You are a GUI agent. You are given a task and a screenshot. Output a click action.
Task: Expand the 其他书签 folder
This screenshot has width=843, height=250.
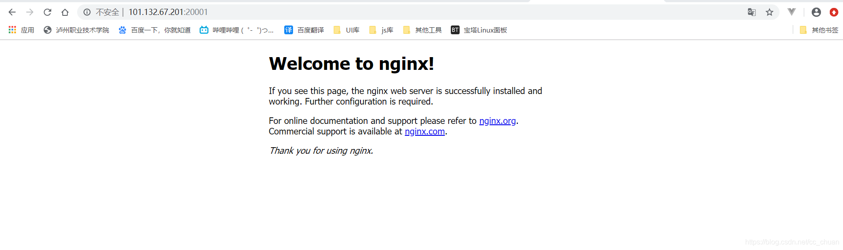pyautogui.click(x=819, y=30)
